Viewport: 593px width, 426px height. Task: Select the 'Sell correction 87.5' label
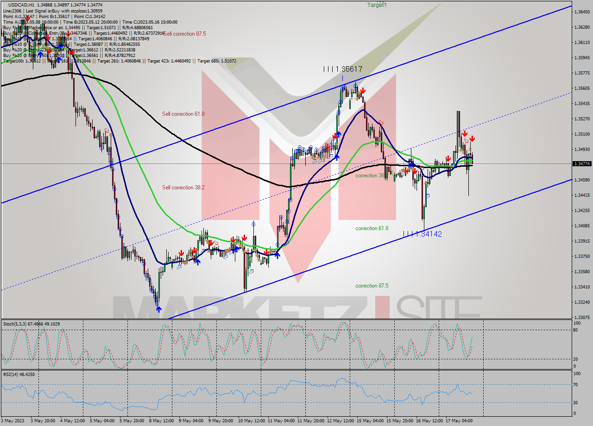point(184,34)
